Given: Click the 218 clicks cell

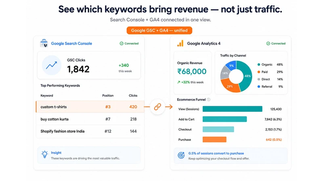Looking at the screenshot, I should (x=133, y=119).
